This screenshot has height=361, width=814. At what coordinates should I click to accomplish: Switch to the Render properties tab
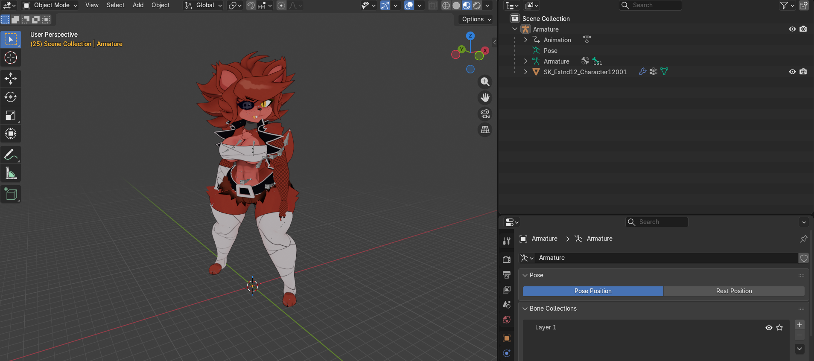click(507, 259)
